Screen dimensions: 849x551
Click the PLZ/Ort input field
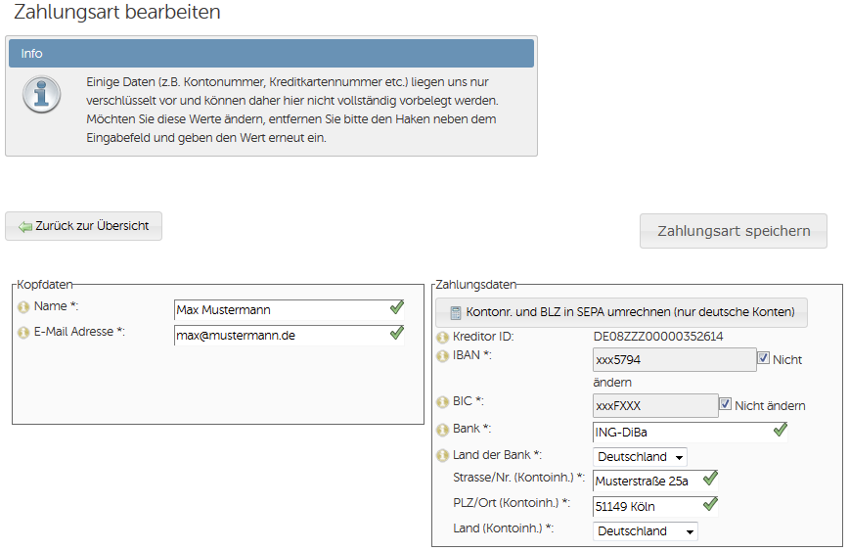click(655, 506)
